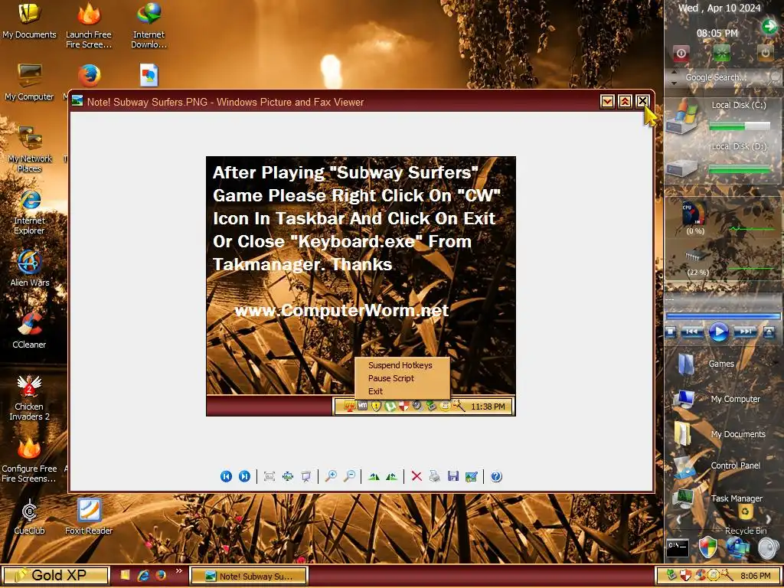Skip to previous track in sidebar player
Image resolution: width=784 pixels, height=588 pixels.
(692, 332)
